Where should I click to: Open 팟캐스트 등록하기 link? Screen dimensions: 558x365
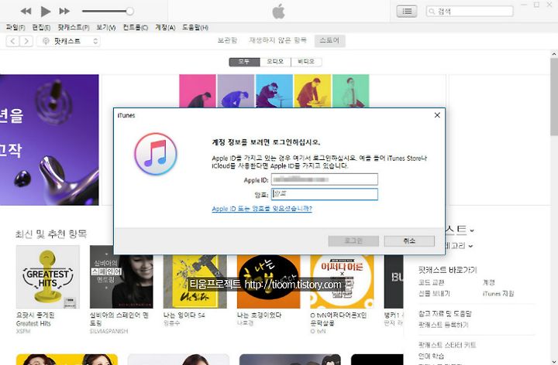pyautogui.click(x=443, y=325)
